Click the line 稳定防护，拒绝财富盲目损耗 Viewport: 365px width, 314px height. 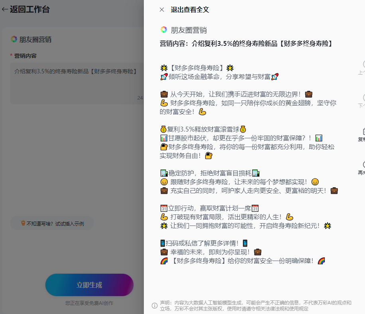click(x=210, y=173)
